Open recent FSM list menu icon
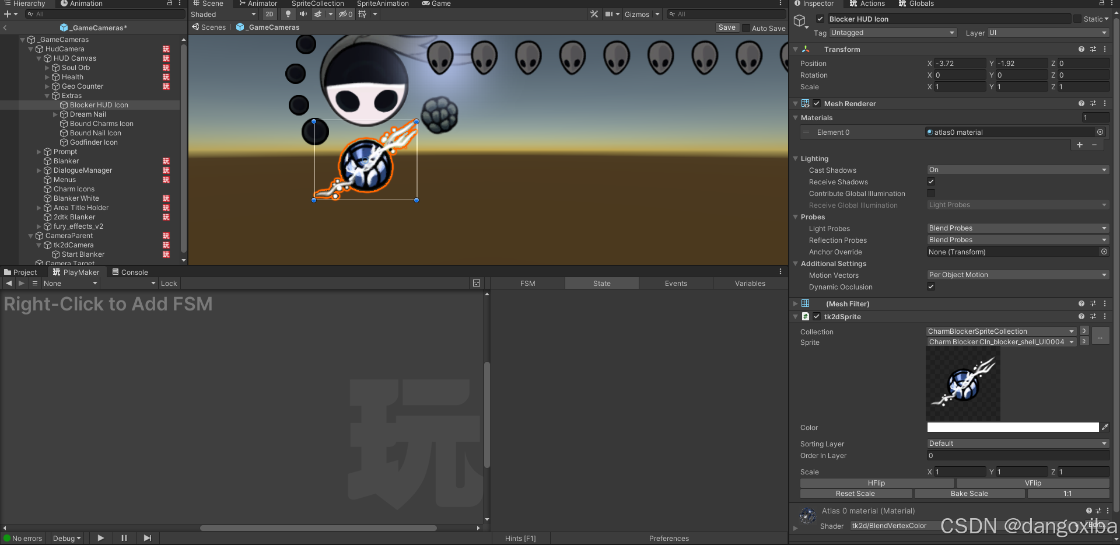The width and height of the screenshot is (1120, 545). point(35,283)
